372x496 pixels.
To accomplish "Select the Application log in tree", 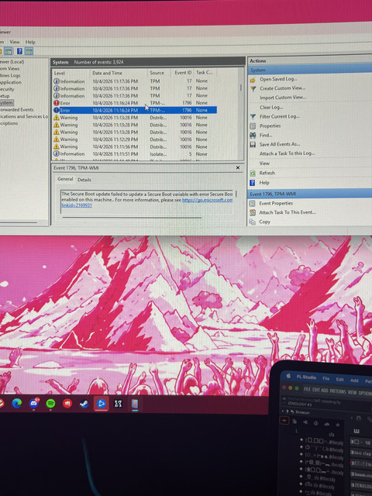I will (11, 82).
